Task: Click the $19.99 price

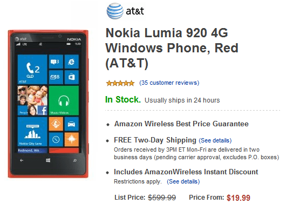Action: (239, 198)
